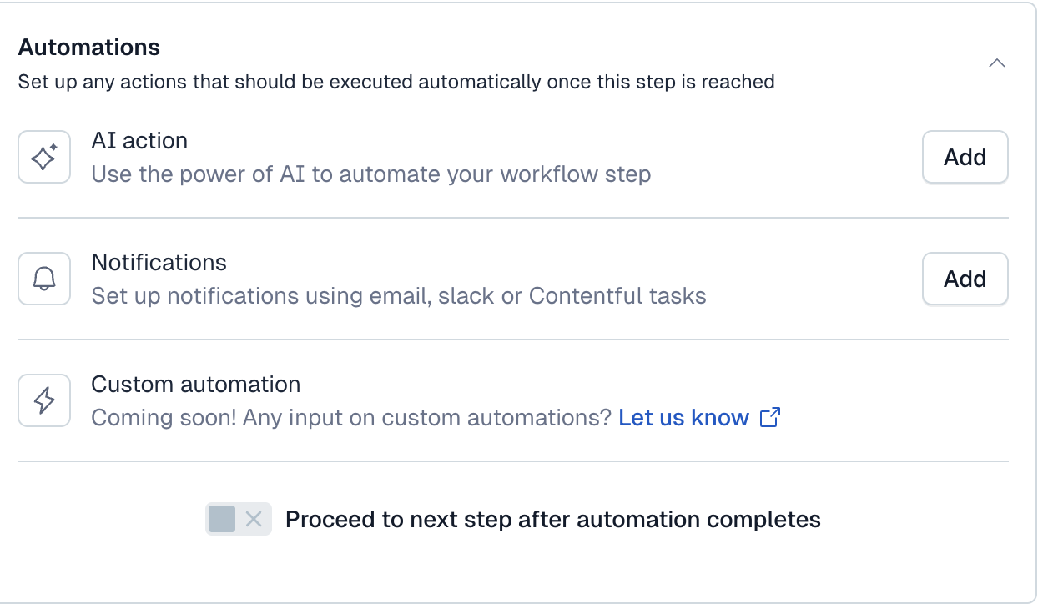Enable Proceed to next step toggle switch
The image size is (1038, 604).
pyautogui.click(x=239, y=520)
